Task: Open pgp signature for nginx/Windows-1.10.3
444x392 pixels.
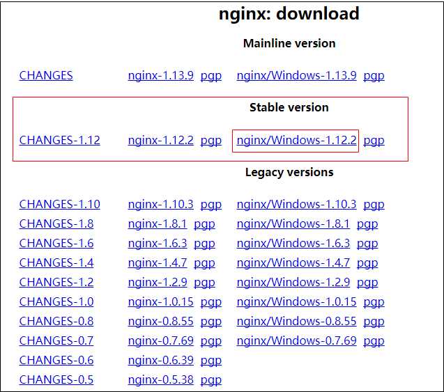Action: [374, 205]
